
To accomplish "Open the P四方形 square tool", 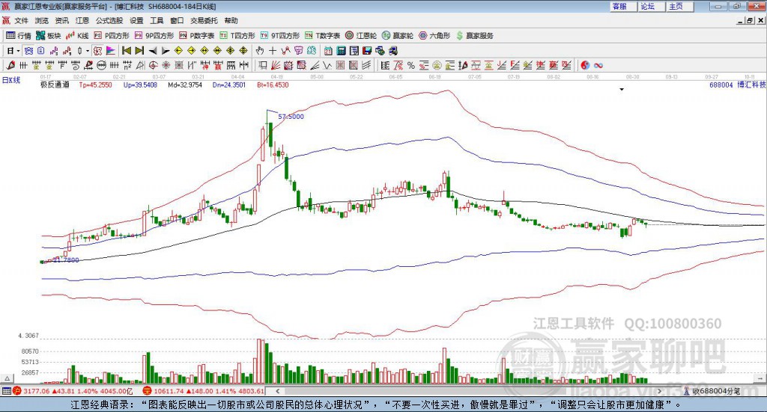I will point(112,36).
